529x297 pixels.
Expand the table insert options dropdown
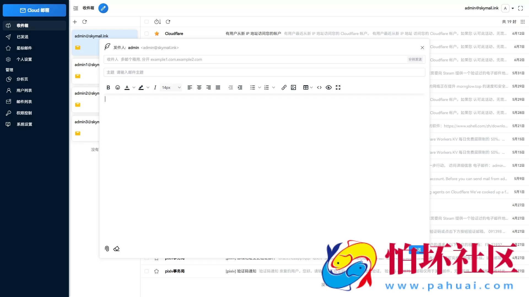click(x=311, y=87)
